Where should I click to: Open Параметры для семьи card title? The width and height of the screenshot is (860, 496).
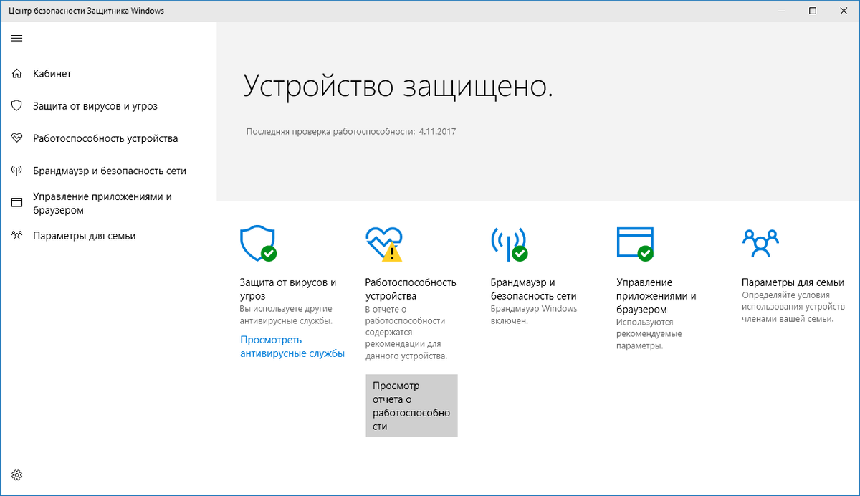(x=793, y=282)
